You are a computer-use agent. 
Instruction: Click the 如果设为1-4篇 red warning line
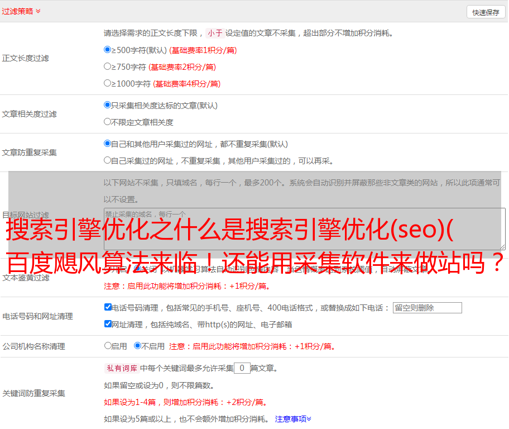click(186, 402)
